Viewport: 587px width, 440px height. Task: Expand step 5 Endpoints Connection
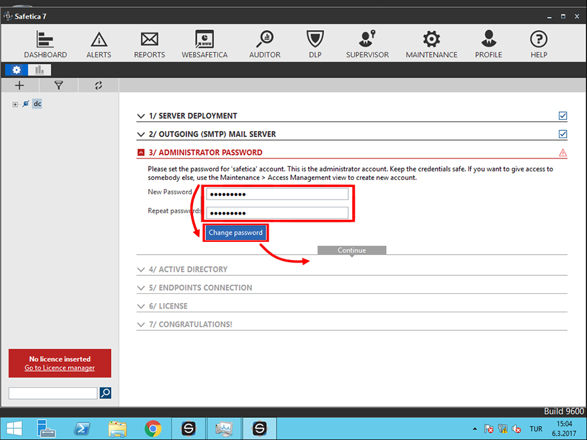[141, 287]
